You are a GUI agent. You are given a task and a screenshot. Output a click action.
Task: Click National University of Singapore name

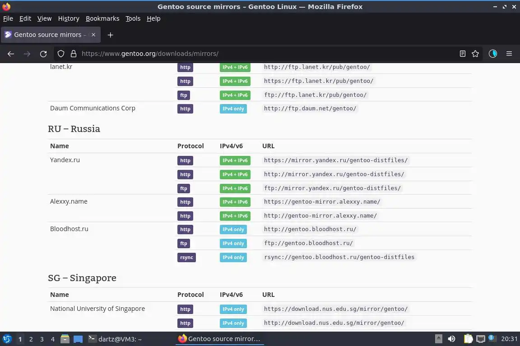coord(97,309)
